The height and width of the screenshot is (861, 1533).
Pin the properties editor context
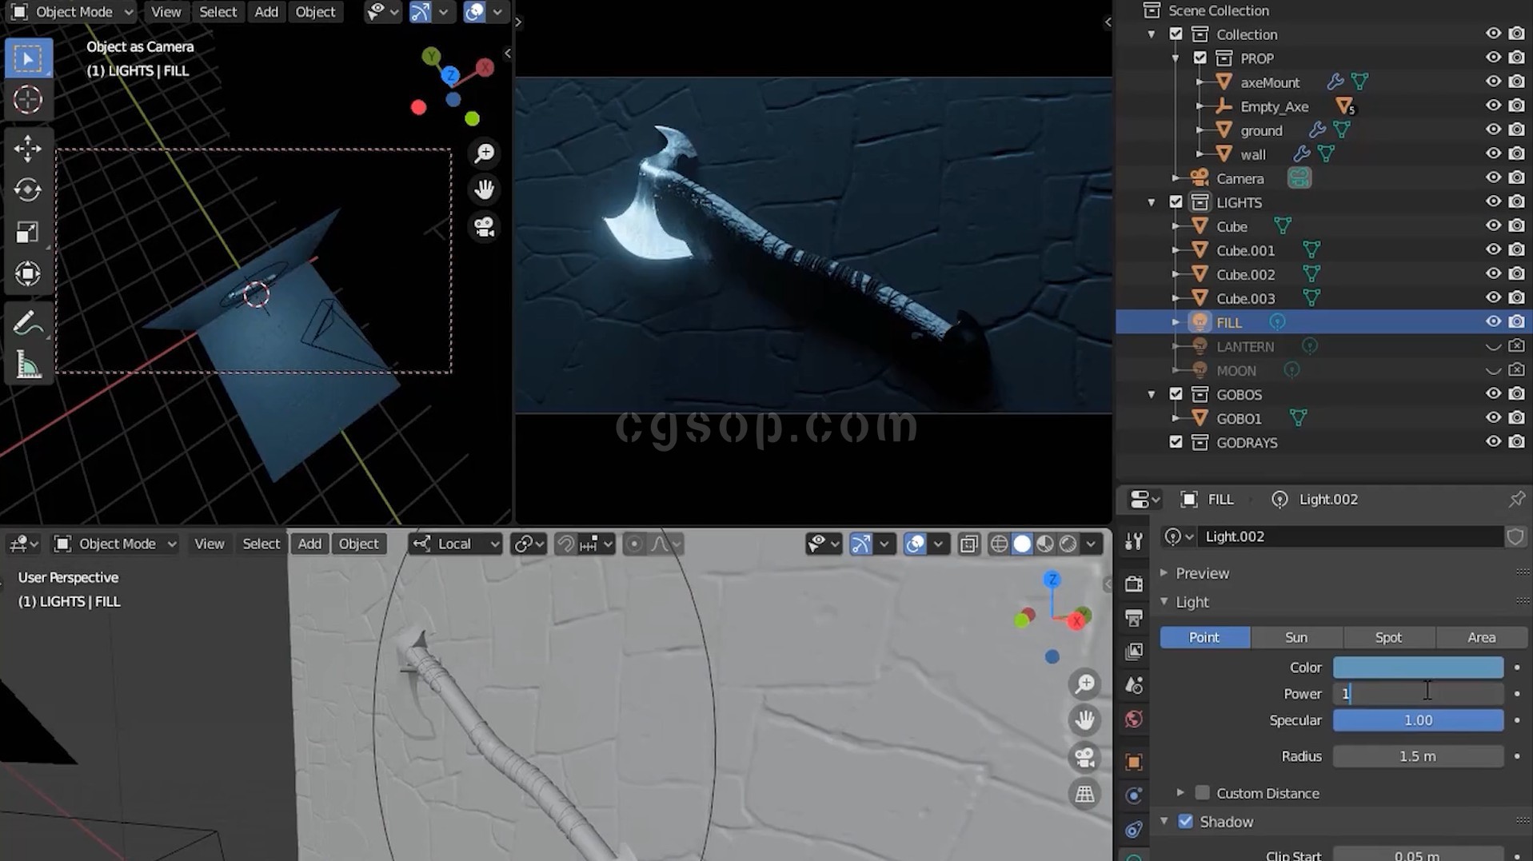(x=1516, y=500)
